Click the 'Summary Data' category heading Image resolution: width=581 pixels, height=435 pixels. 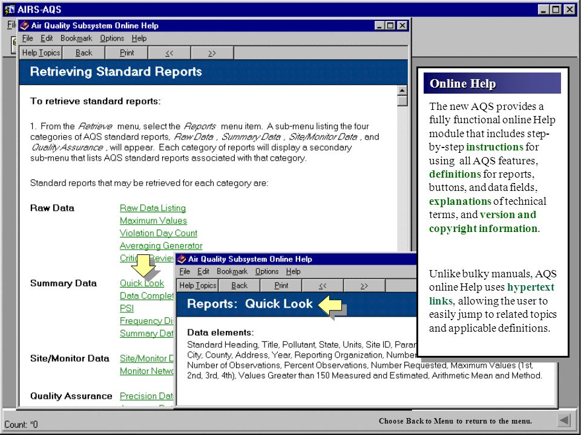point(64,283)
